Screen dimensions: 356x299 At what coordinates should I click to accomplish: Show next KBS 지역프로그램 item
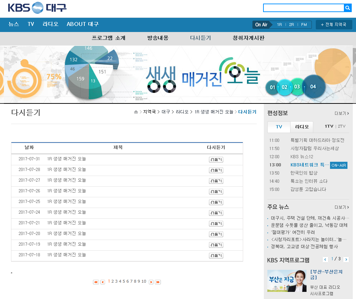346,259
